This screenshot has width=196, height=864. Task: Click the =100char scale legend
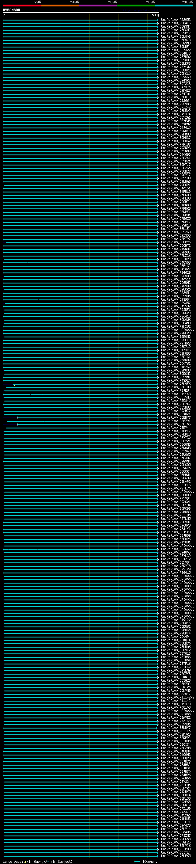tap(146, 861)
